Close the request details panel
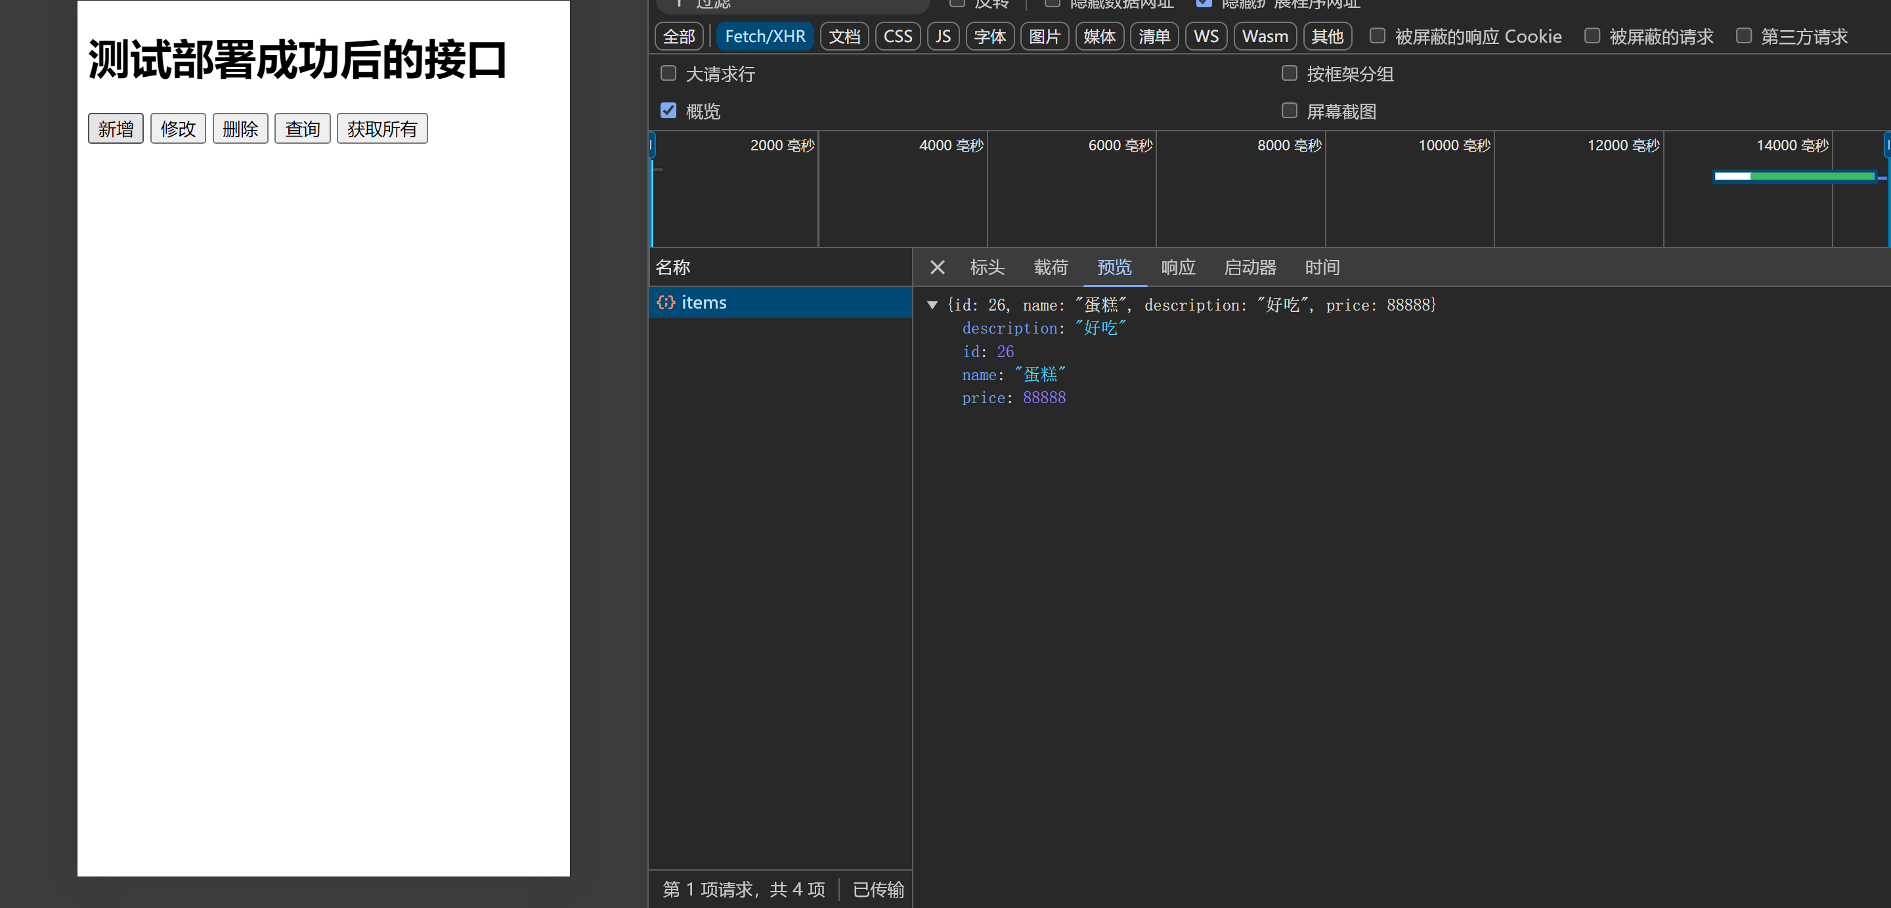1891x908 pixels. point(937,267)
